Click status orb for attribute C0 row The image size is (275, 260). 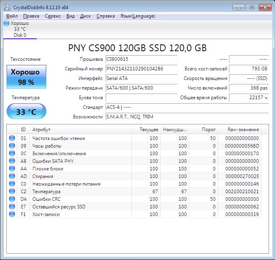[12, 184]
